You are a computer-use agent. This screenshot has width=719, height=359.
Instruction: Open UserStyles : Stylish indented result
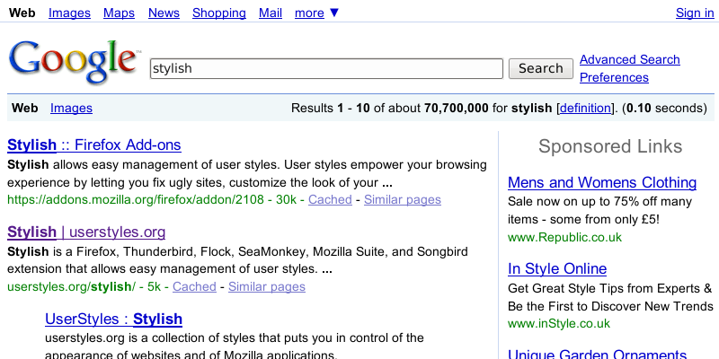pyautogui.click(x=114, y=320)
